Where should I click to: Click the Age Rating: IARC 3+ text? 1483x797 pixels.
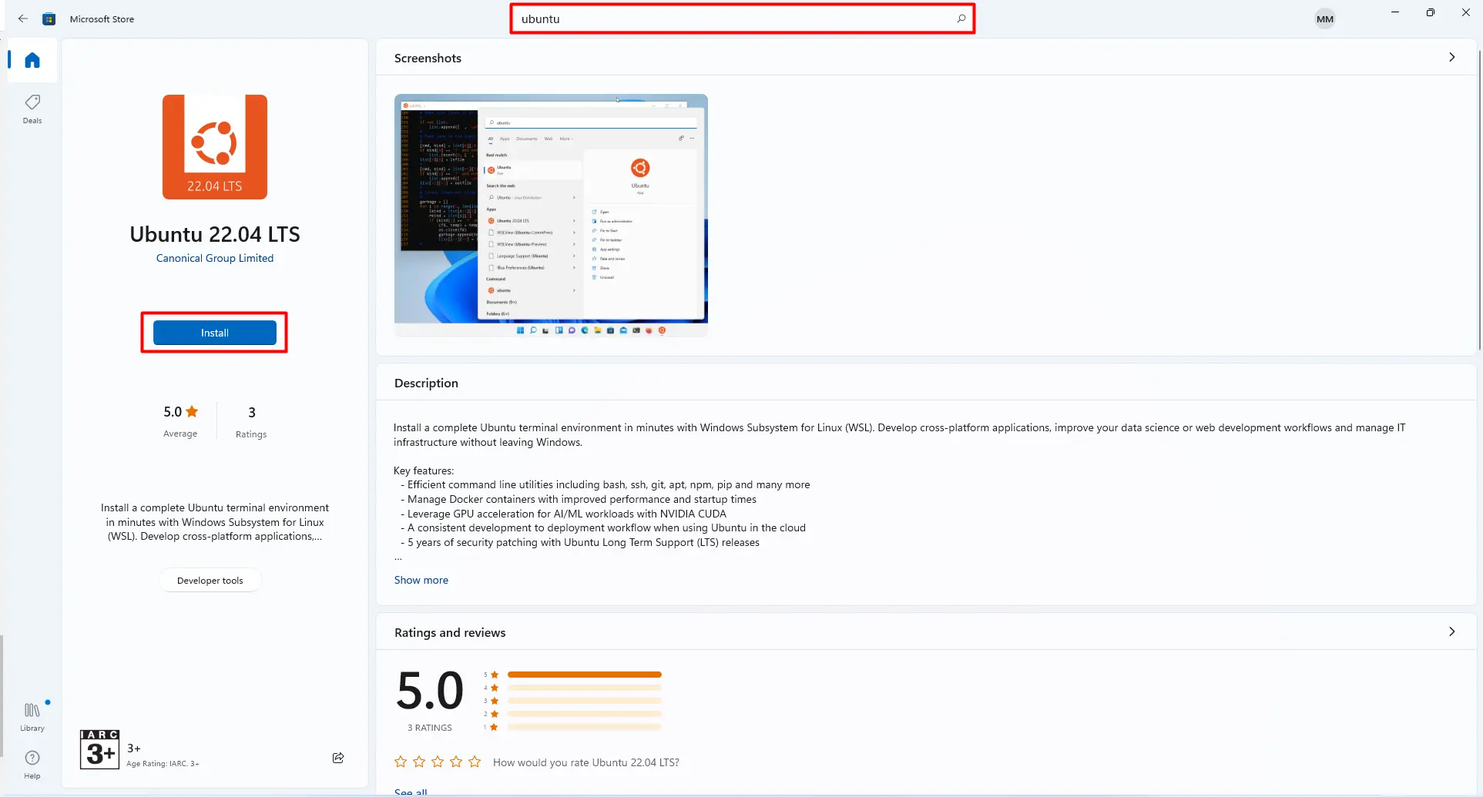(163, 764)
